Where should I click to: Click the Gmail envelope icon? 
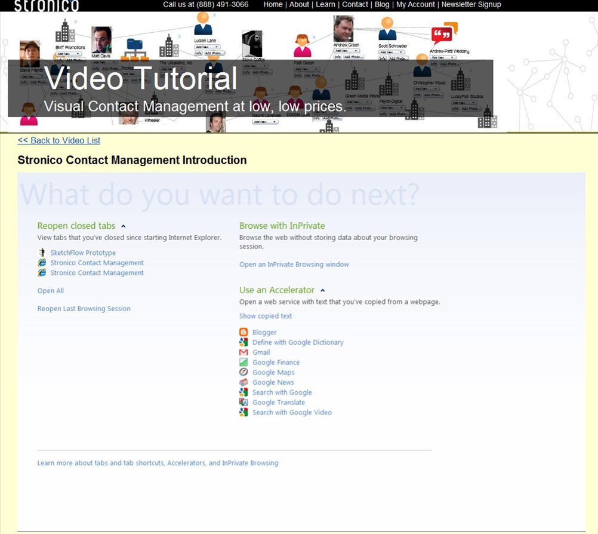coord(243,352)
